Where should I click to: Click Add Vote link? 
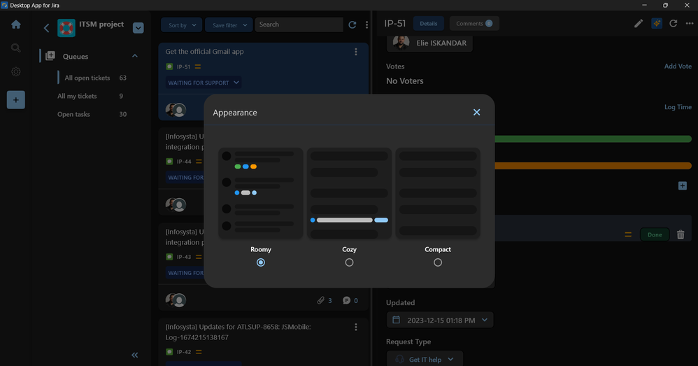(x=678, y=66)
